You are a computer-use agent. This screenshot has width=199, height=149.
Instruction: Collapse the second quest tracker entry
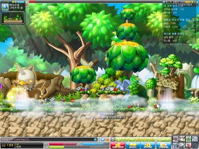pyautogui.click(x=193, y=20)
